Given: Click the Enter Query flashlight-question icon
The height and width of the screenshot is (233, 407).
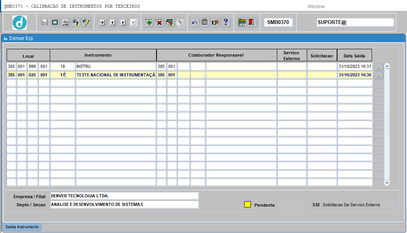Looking at the screenshot, I should pyautogui.click(x=76, y=22).
